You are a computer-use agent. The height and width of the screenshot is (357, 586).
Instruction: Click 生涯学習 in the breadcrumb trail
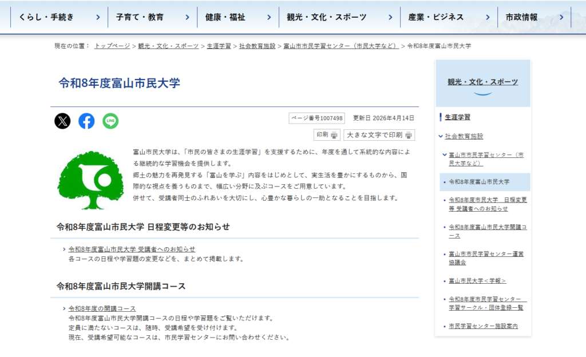(219, 46)
